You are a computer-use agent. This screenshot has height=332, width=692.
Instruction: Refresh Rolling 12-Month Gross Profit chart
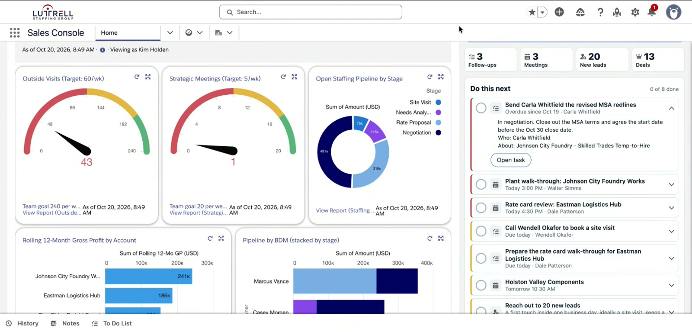(x=210, y=239)
